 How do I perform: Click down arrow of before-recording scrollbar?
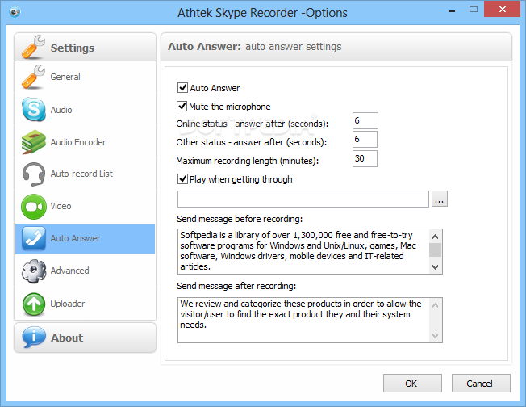436,267
